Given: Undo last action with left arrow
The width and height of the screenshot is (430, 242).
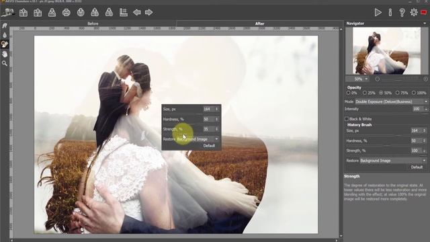Looking at the screenshot, I should coord(137,12).
